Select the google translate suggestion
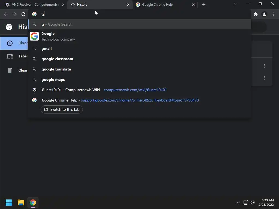279x209 pixels. click(140, 69)
